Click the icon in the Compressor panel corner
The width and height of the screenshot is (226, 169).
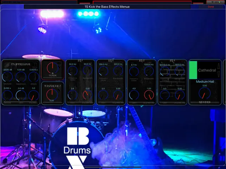pos(35,65)
